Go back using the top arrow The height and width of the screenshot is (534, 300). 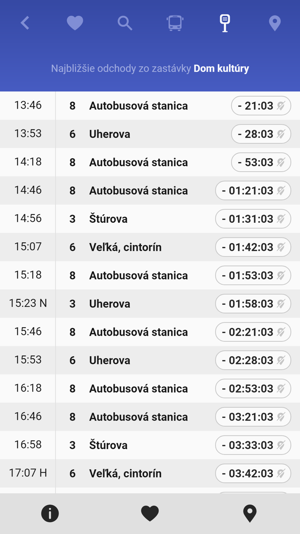25,23
